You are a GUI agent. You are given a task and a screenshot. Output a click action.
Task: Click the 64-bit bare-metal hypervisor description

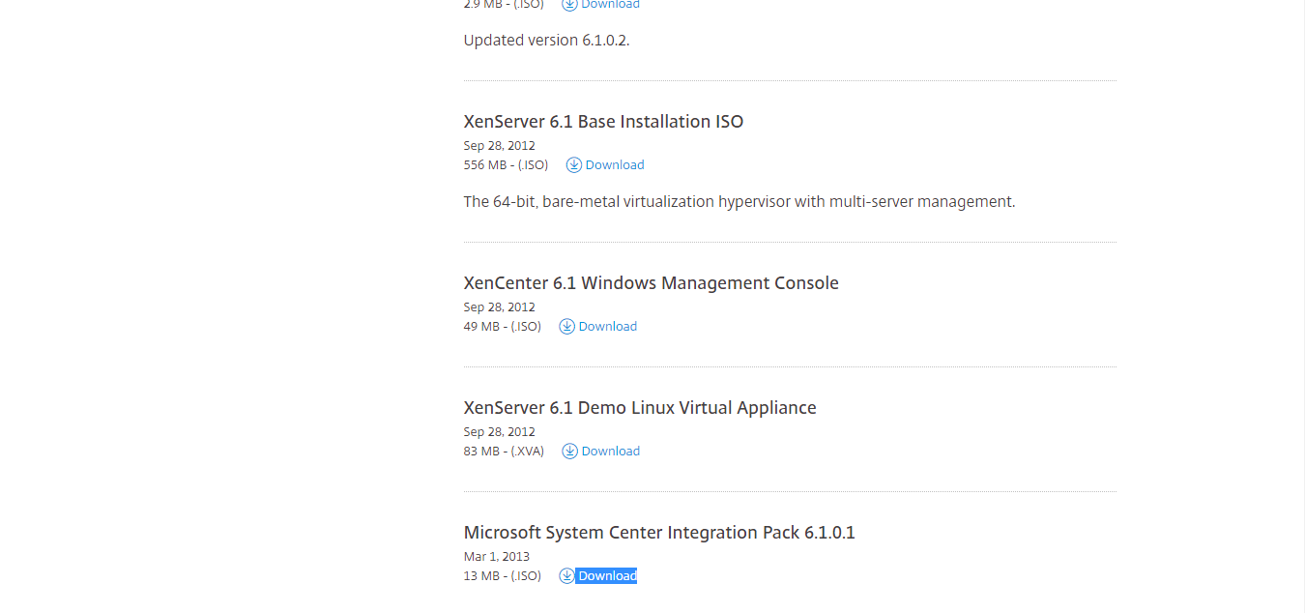pyautogui.click(x=739, y=201)
